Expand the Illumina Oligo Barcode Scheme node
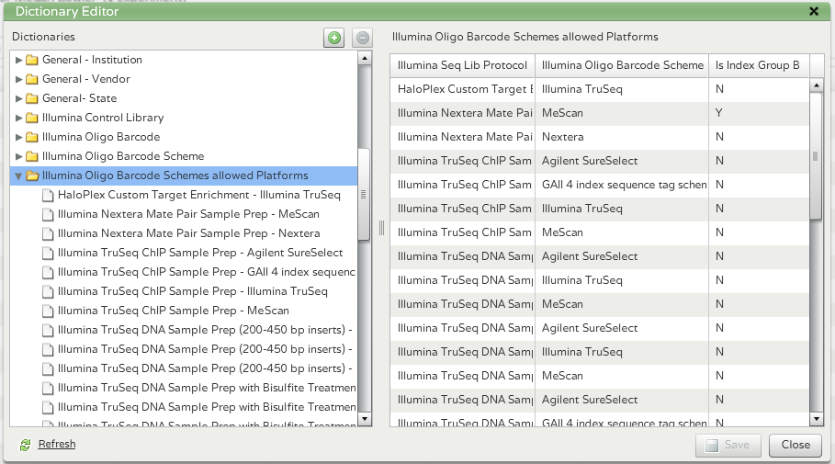835x464 pixels. [x=18, y=156]
